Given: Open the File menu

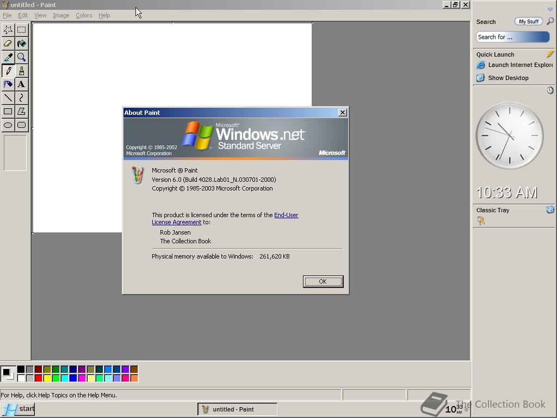Looking at the screenshot, I should [x=7, y=15].
